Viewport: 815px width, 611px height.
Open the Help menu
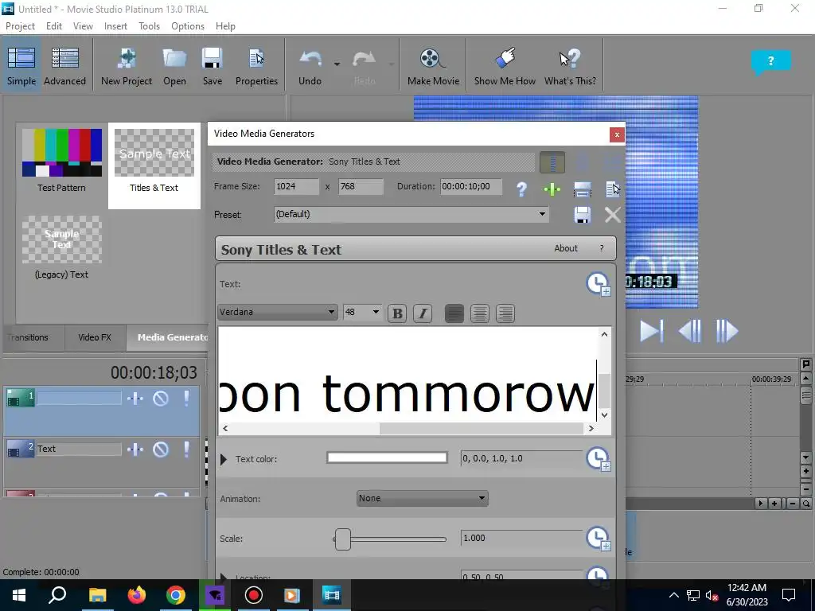225,26
